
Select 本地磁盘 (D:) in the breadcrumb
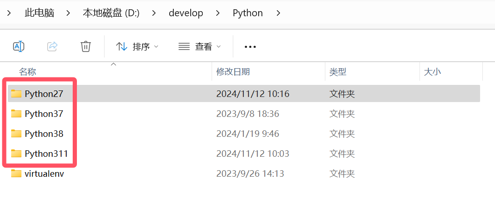(x=111, y=13)
